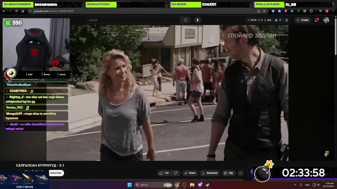Viewport: 337px width, 189px height.
Task: Open more actions three-dot menu
Action: 240,173
